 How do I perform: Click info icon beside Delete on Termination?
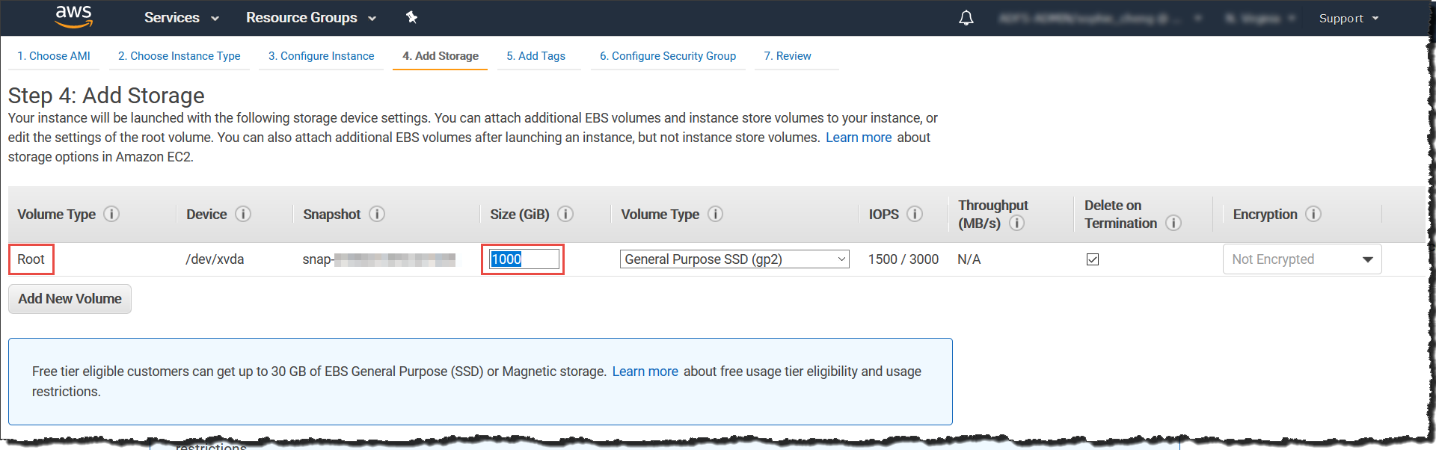[x=1173, y=224]
